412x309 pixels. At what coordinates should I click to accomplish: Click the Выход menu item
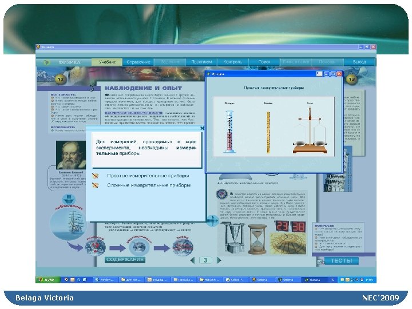(359, 62)
